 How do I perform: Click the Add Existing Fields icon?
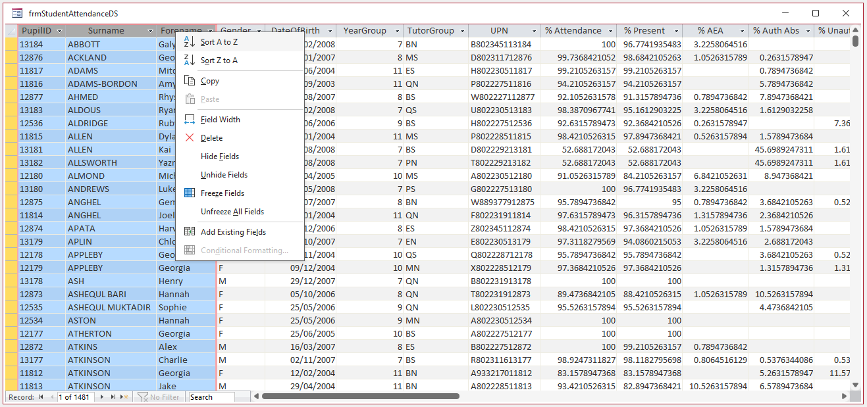pyautogui.click(x=190, y=232)
